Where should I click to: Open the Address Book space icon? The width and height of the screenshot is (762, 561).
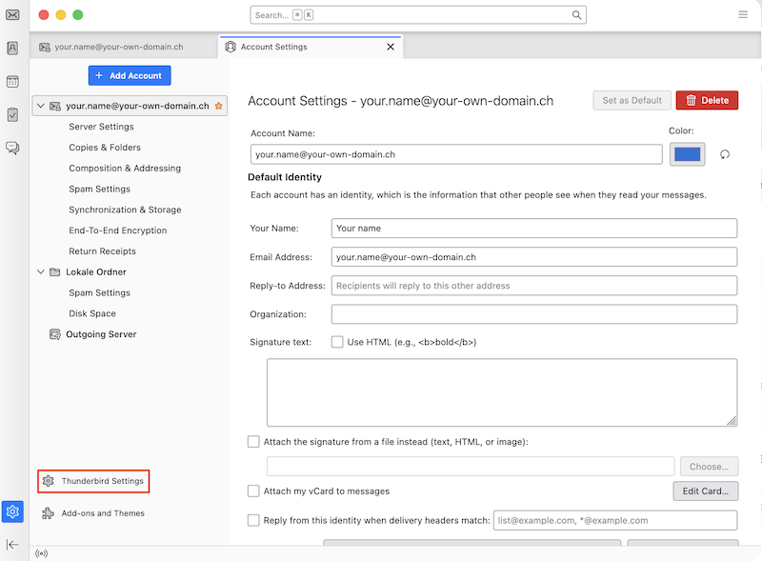[x=12, y=49]
